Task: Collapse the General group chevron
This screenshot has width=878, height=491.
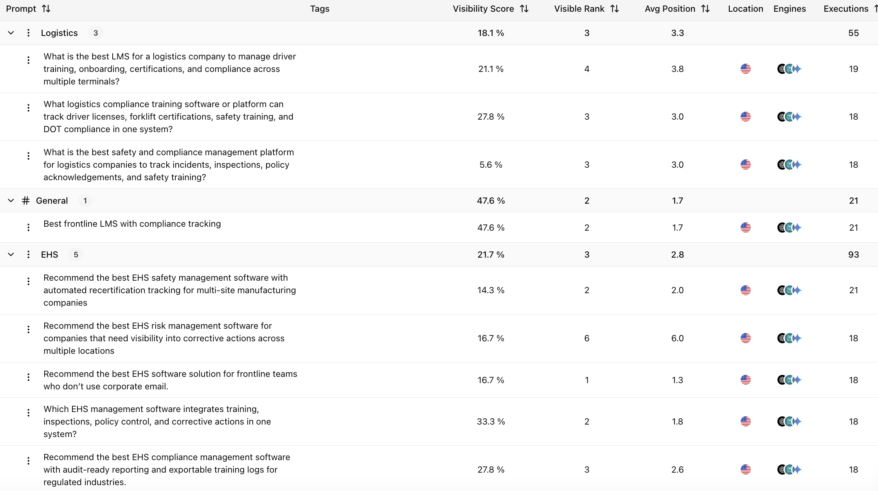Action: click(11, 201)
